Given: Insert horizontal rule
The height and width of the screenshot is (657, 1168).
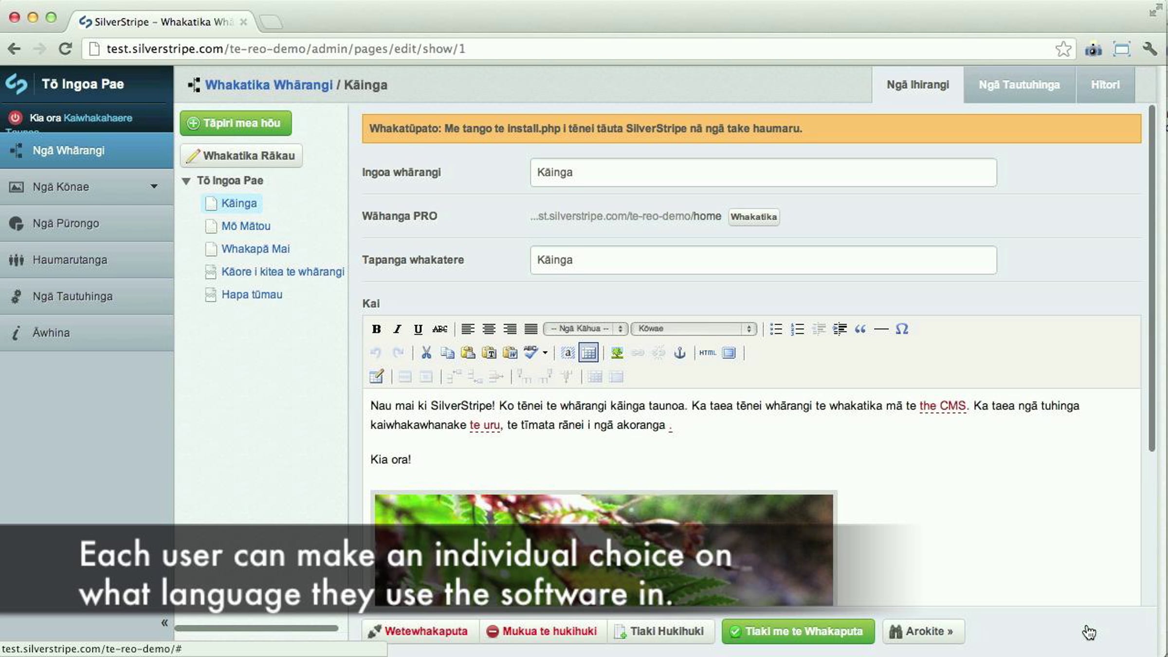Looking at the screenshot, I should tap(881, 329).
